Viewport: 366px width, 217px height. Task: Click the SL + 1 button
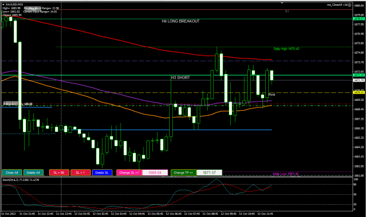click(80, 173)
